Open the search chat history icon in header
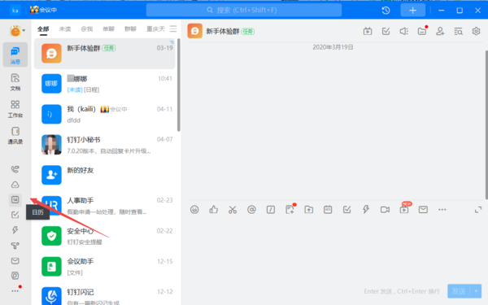The height and width of the screenshot is (305, 488). [458, 31]
